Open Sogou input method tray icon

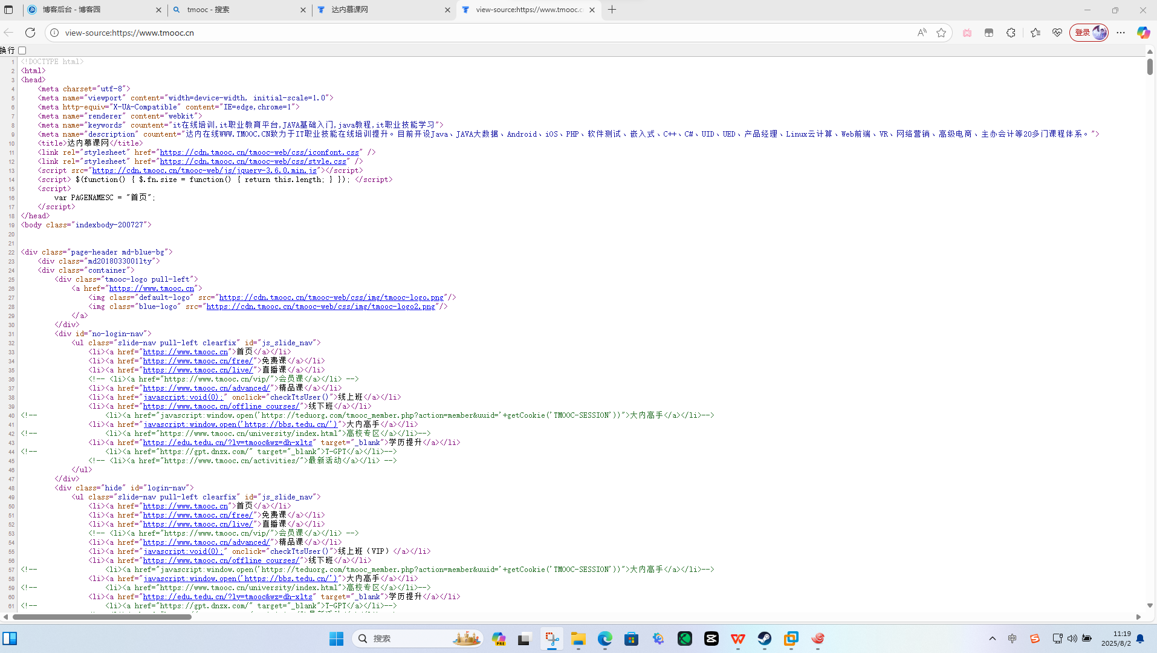pyautogui.click(x=1035, y=638)
